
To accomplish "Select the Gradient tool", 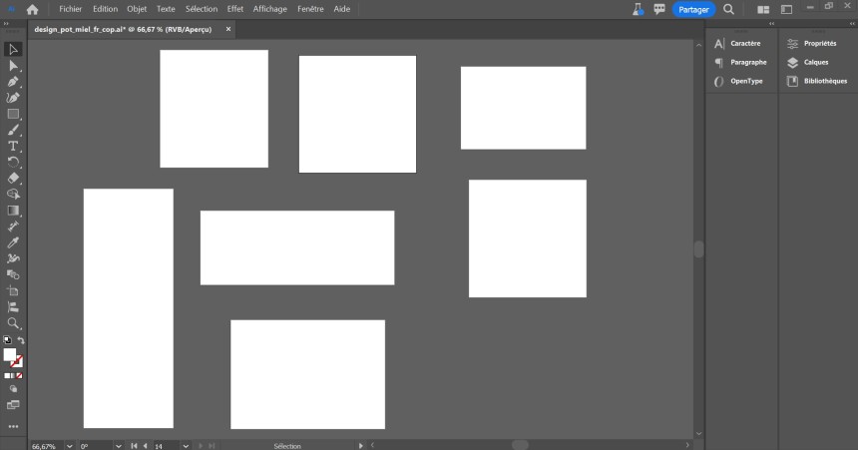I will click(13, 211).
